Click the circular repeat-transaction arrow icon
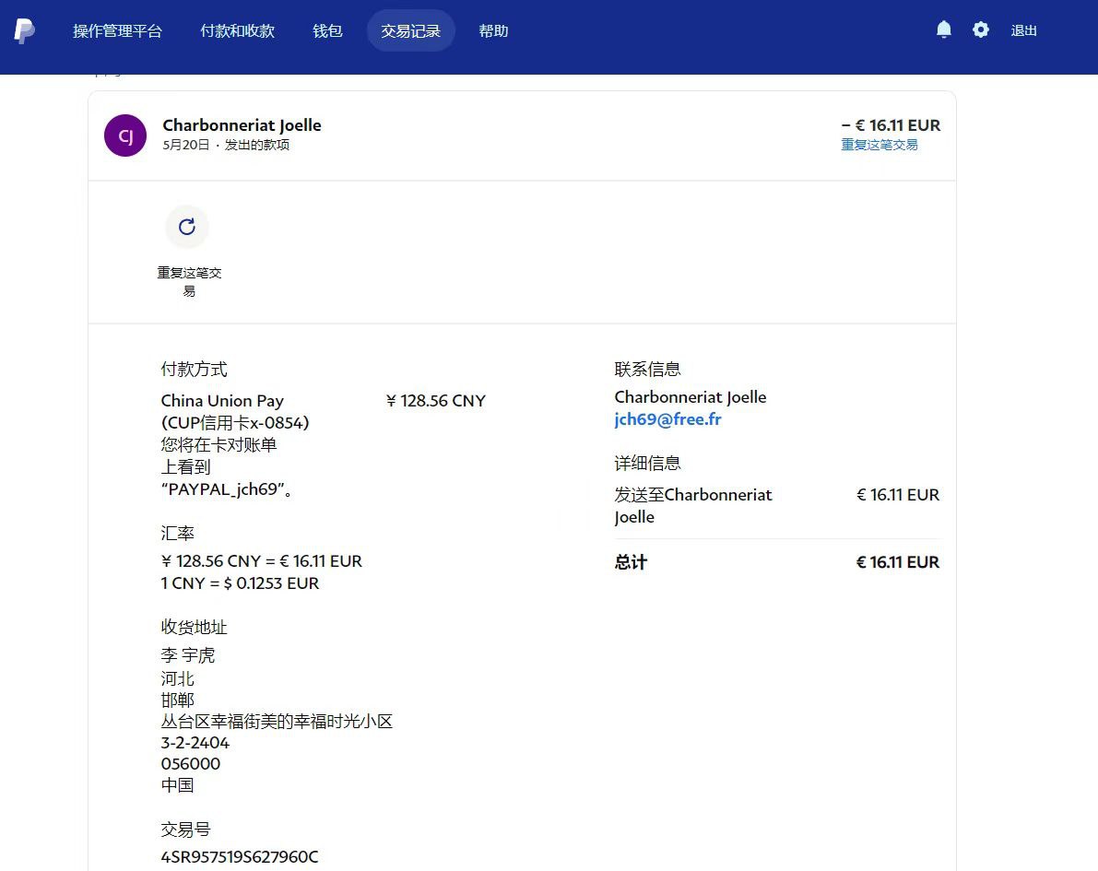 [187, 227]
